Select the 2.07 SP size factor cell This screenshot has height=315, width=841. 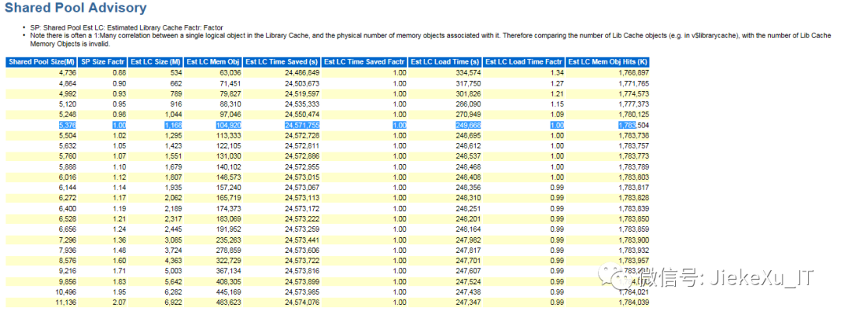pyautogui.click(x=119, y=301)
